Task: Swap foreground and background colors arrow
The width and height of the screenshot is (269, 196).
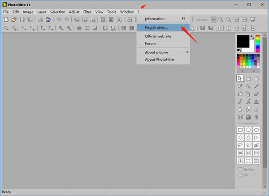Action: point(252,37)
